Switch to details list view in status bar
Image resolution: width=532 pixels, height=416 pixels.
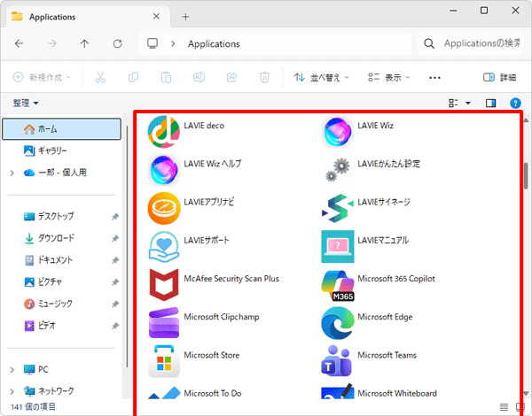click(x=504, y=407)
